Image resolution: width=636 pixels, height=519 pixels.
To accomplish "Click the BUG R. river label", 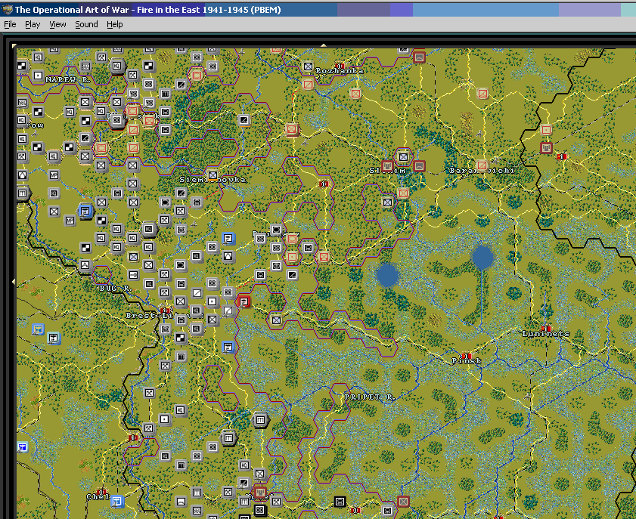I will 116,288.
